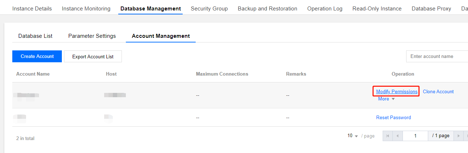Viewport: 468px width, 153px height.
Task: Go to next page pagination arrow
Action: pos(459,136)
